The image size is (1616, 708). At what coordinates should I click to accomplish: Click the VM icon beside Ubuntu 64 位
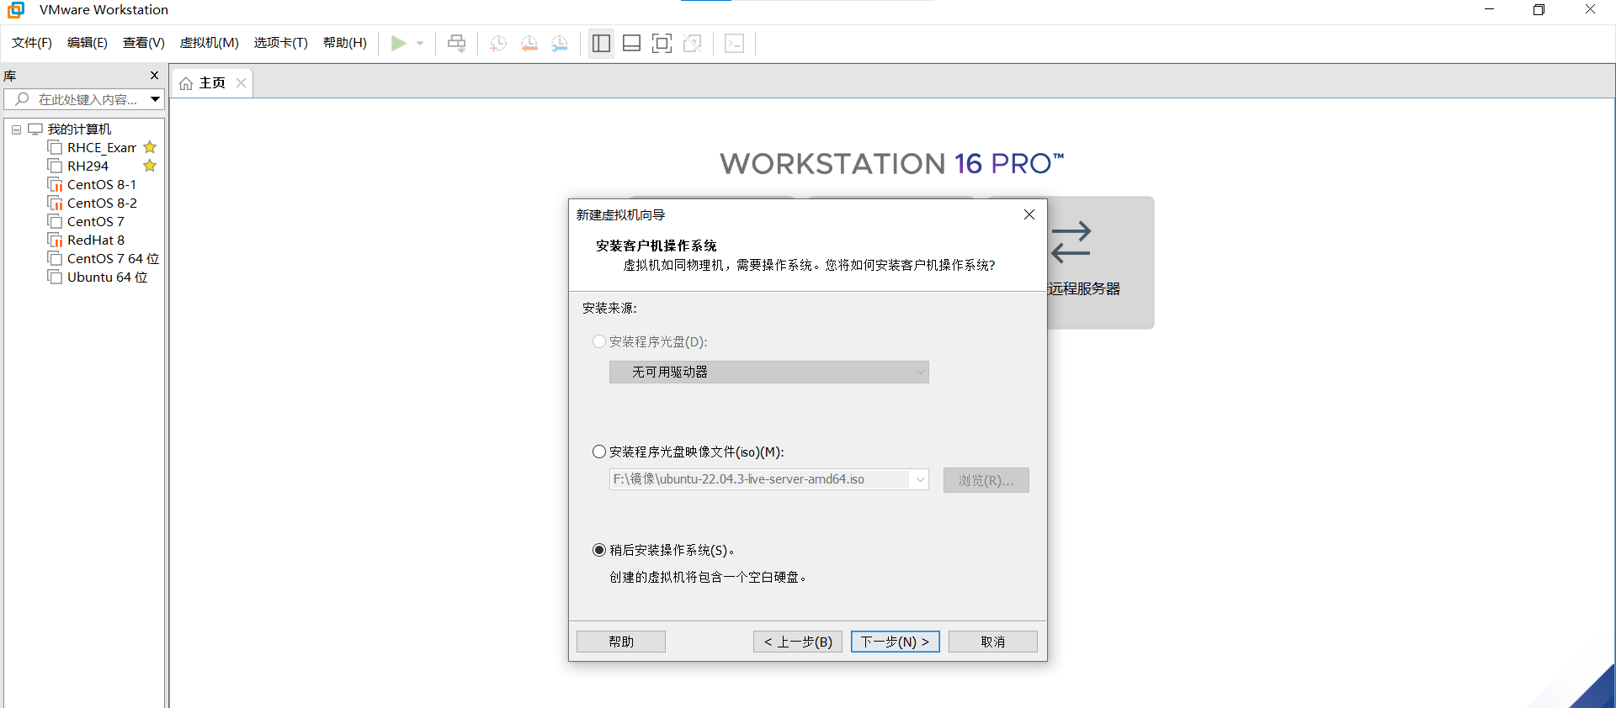(55, 277)
